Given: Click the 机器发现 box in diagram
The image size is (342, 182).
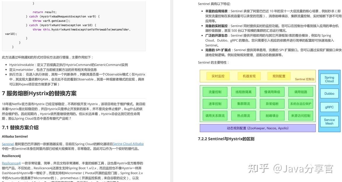Looking at the screenshot, I should point(249,76).
